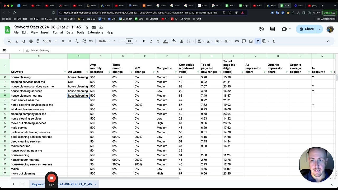Viewport: 338px width, 190px height.
Task: Open the File menu
Action: (x=16, y=32)
